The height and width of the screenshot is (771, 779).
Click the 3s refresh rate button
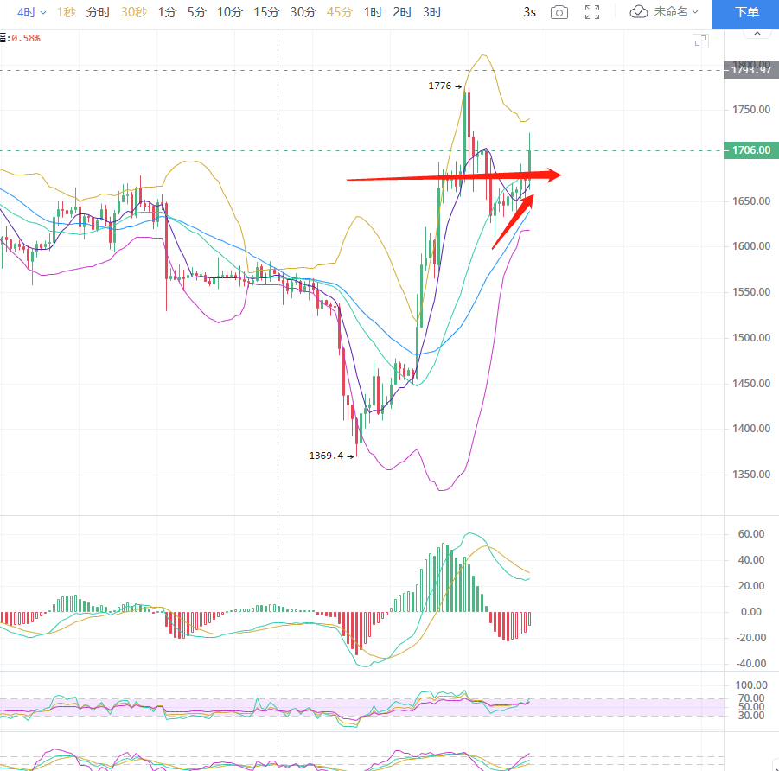tap(530, 12)
